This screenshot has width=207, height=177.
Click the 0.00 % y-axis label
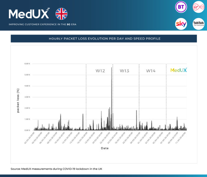[27, 130]
